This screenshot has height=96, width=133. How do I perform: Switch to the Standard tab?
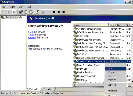[48, 89]
